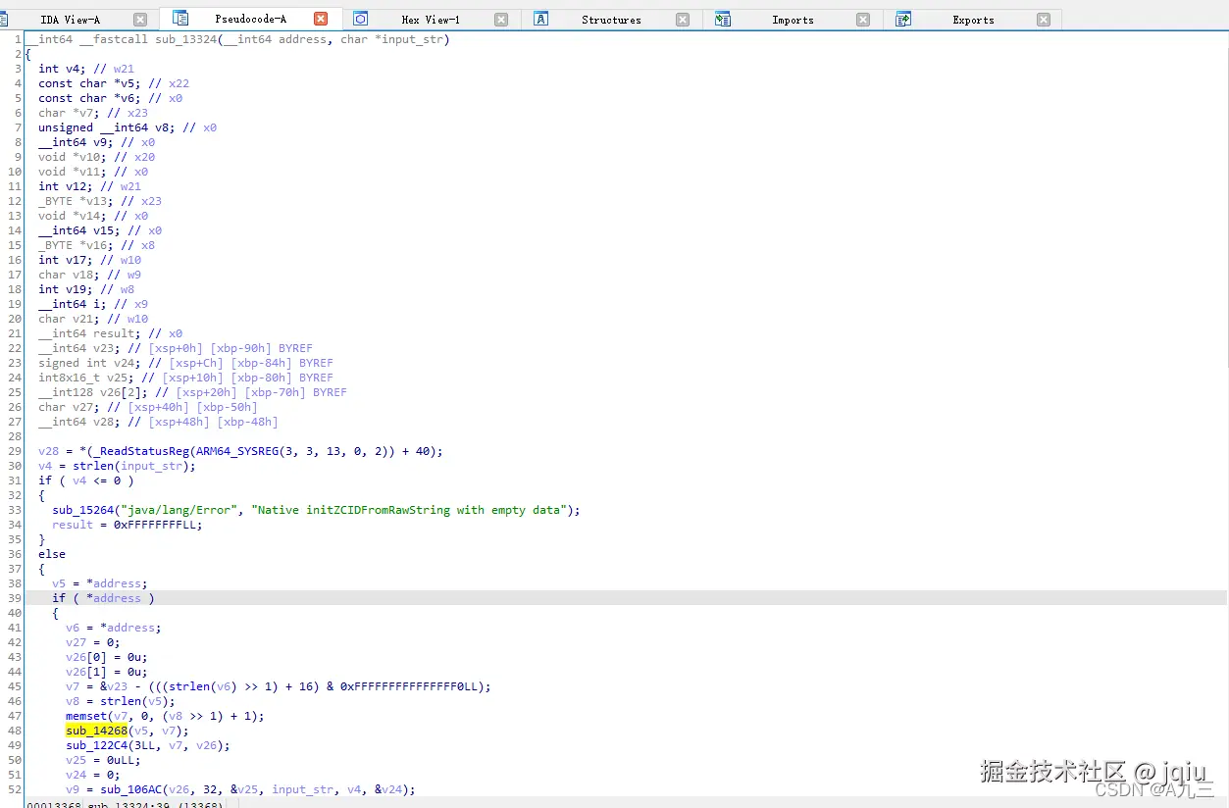This screenshot has height=808, width=1229.
Task: Click line number 39 in the gutter
Action: click(x=14, y=598)
